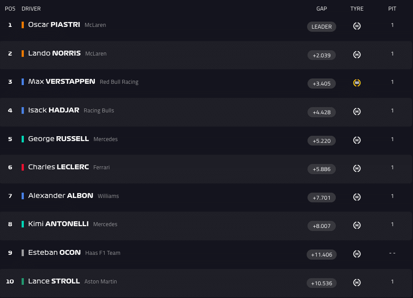Click the DRIVER column header
Image resolution: width=413 pixels, height=298 pixels.
[31, 9]
